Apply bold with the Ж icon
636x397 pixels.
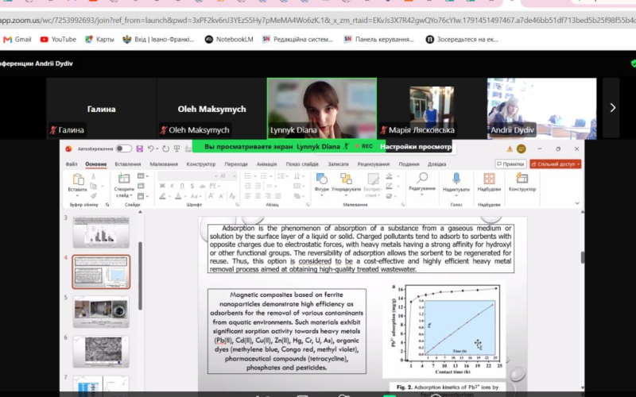coord(162,186)
